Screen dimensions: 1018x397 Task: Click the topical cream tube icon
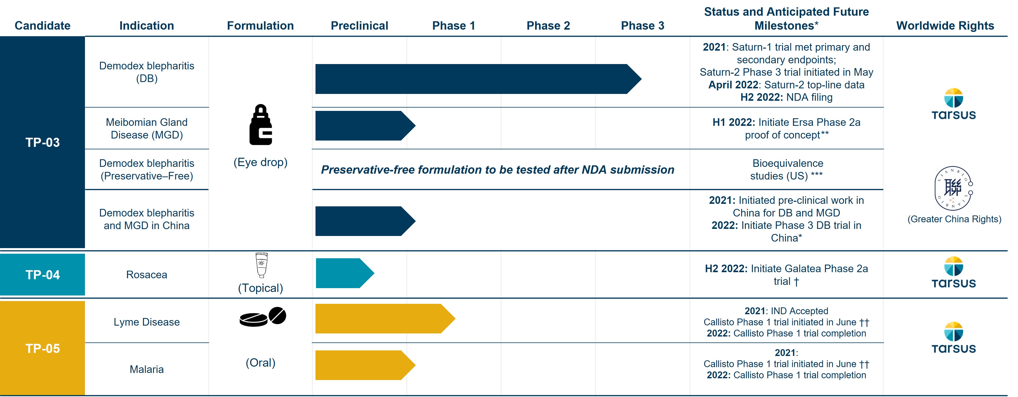pos(261,265)
